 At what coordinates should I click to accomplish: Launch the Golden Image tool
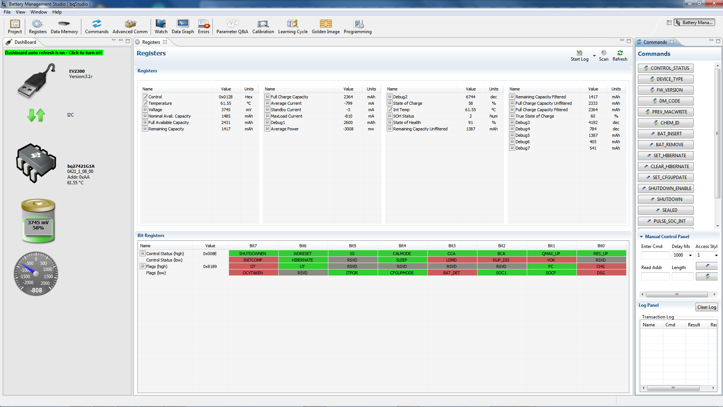[325, 27]
